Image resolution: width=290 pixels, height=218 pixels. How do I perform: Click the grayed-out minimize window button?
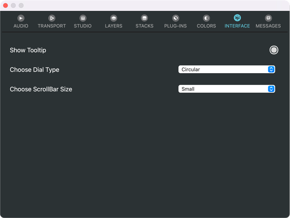point(13,6)
